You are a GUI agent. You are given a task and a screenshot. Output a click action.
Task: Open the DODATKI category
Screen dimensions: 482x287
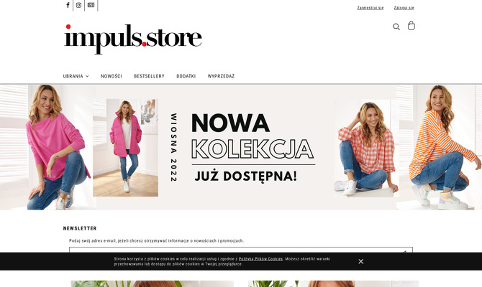pyautogui.click(x=186, y=76)
